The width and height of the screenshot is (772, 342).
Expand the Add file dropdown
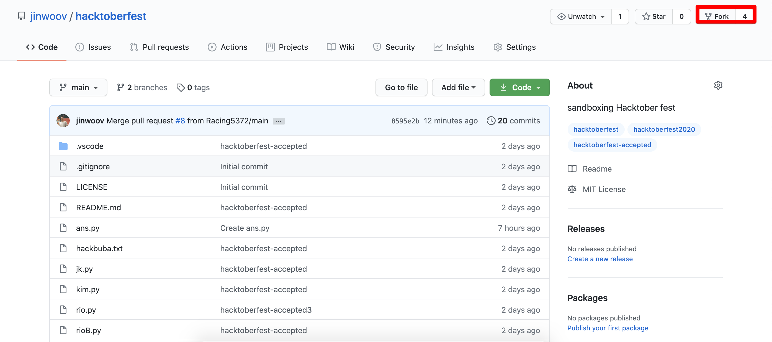(x=458, y=87)
